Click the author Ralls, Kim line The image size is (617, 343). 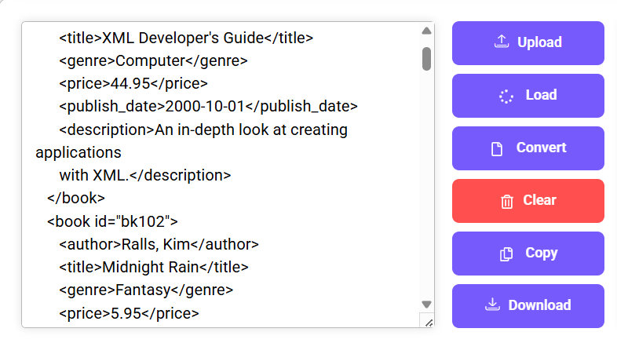(159, 245)
